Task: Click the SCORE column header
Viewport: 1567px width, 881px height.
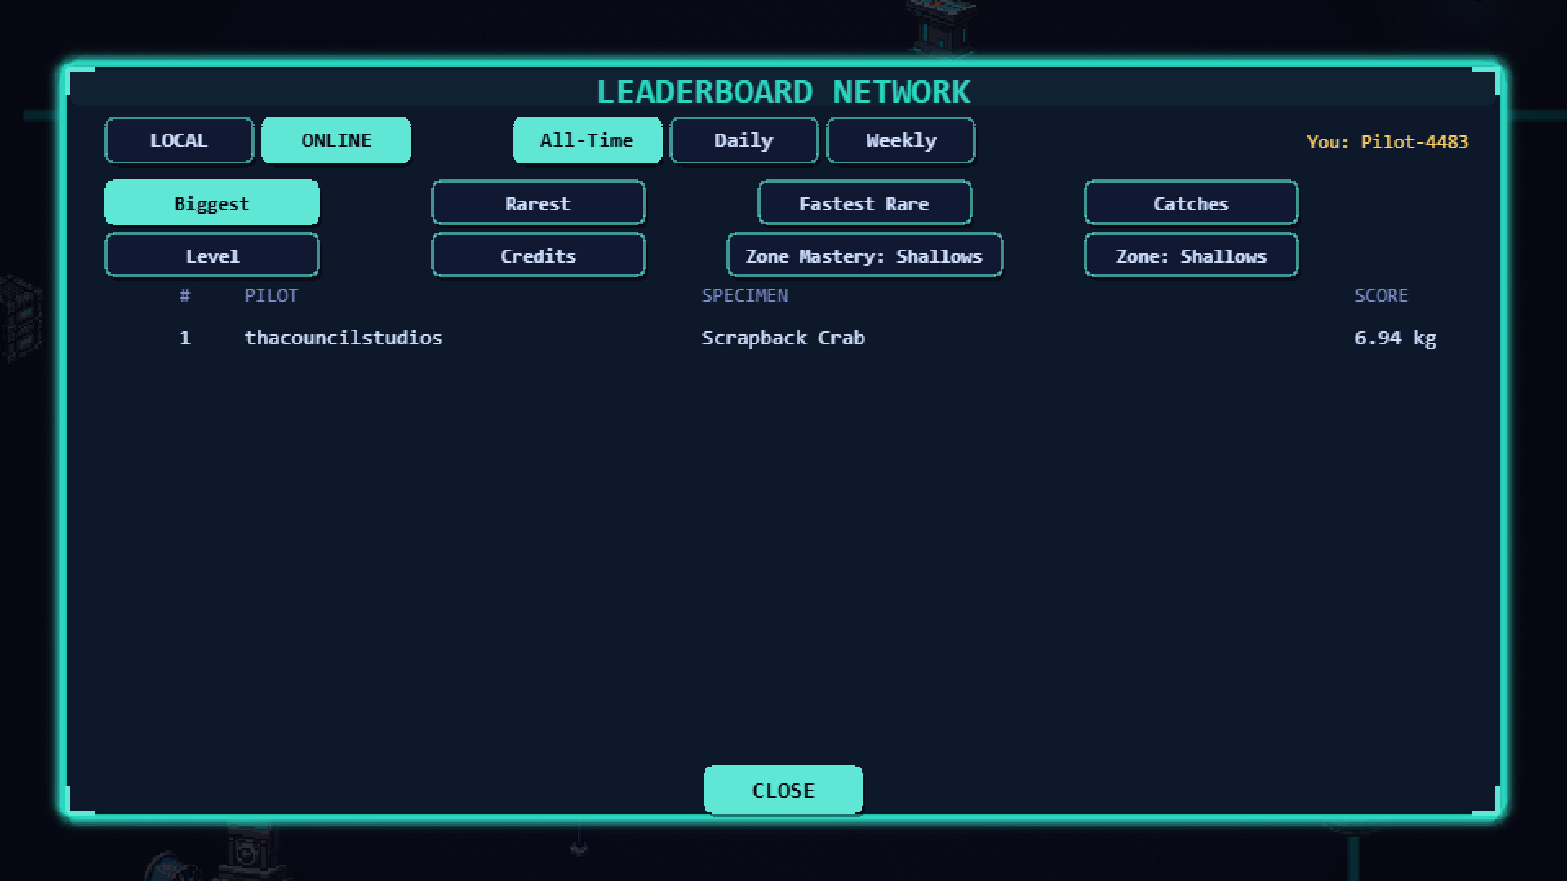Action: tap(1381, 295)
